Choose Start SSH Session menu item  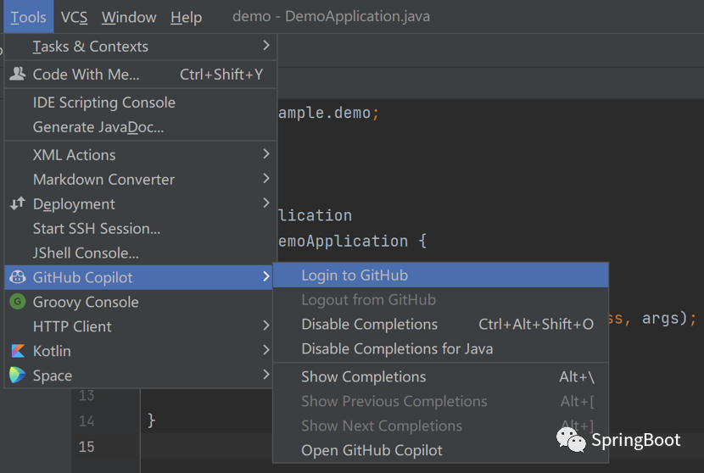click(141, 228)
